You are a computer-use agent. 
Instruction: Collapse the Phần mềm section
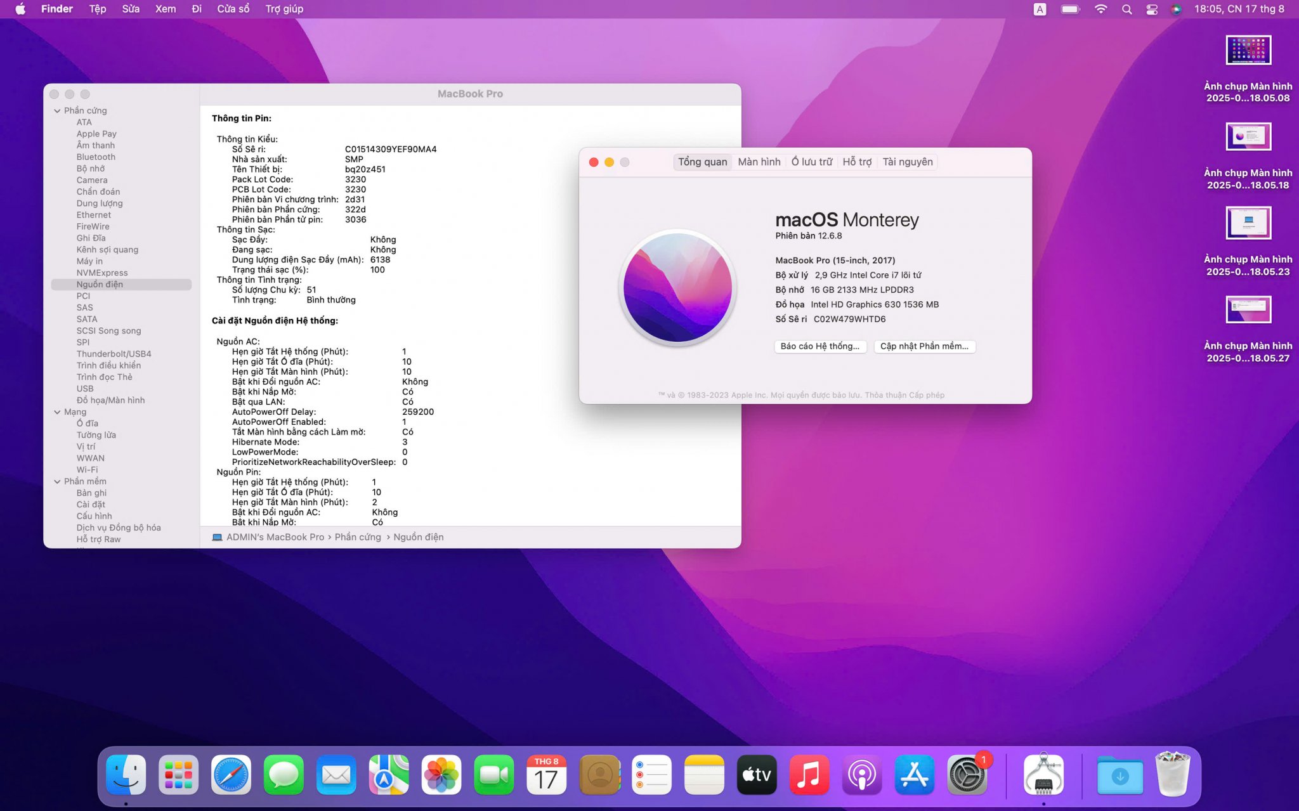click(x=57, y=482)
